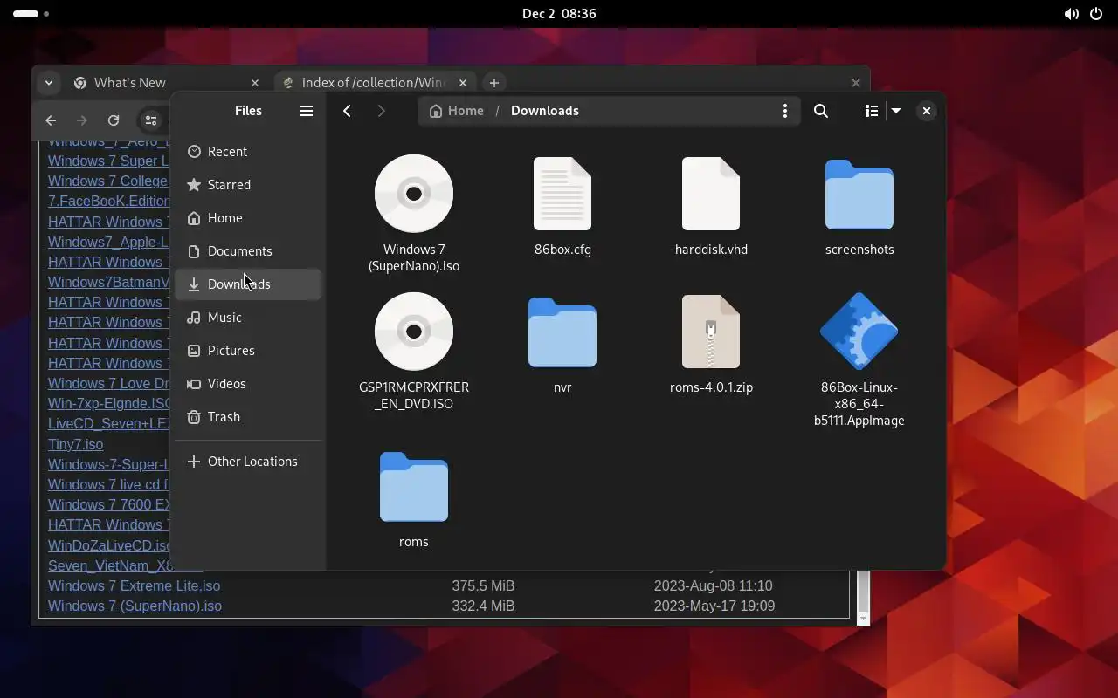Go to Home in the sidebar
Viewport: 1118px width, 698px height.
tap(248, 218)
